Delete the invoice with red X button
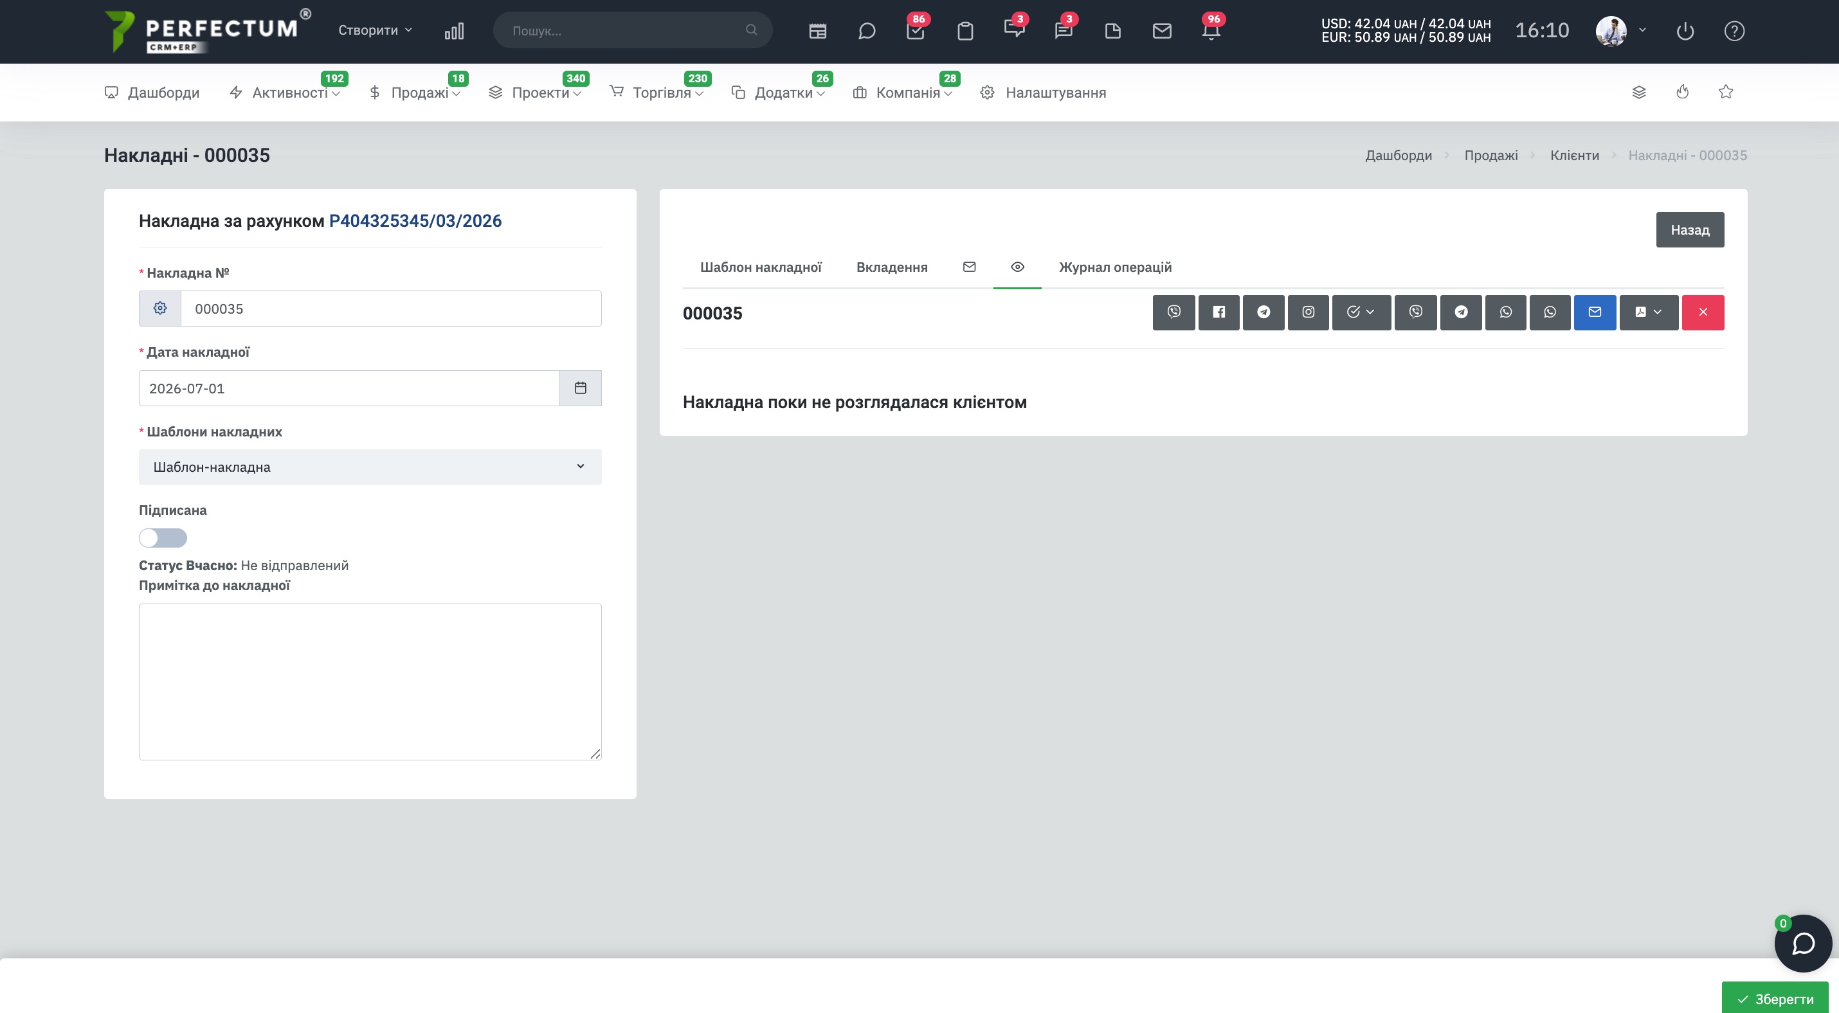1839x1013 pixels. (1703, 312)
